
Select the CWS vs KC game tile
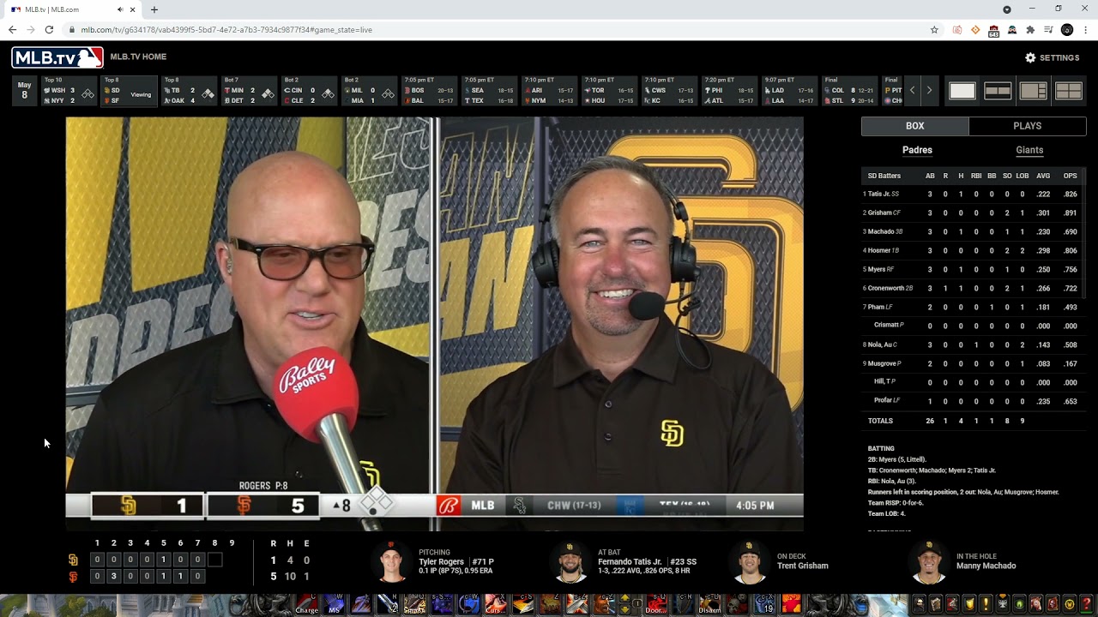click(670, 91)
